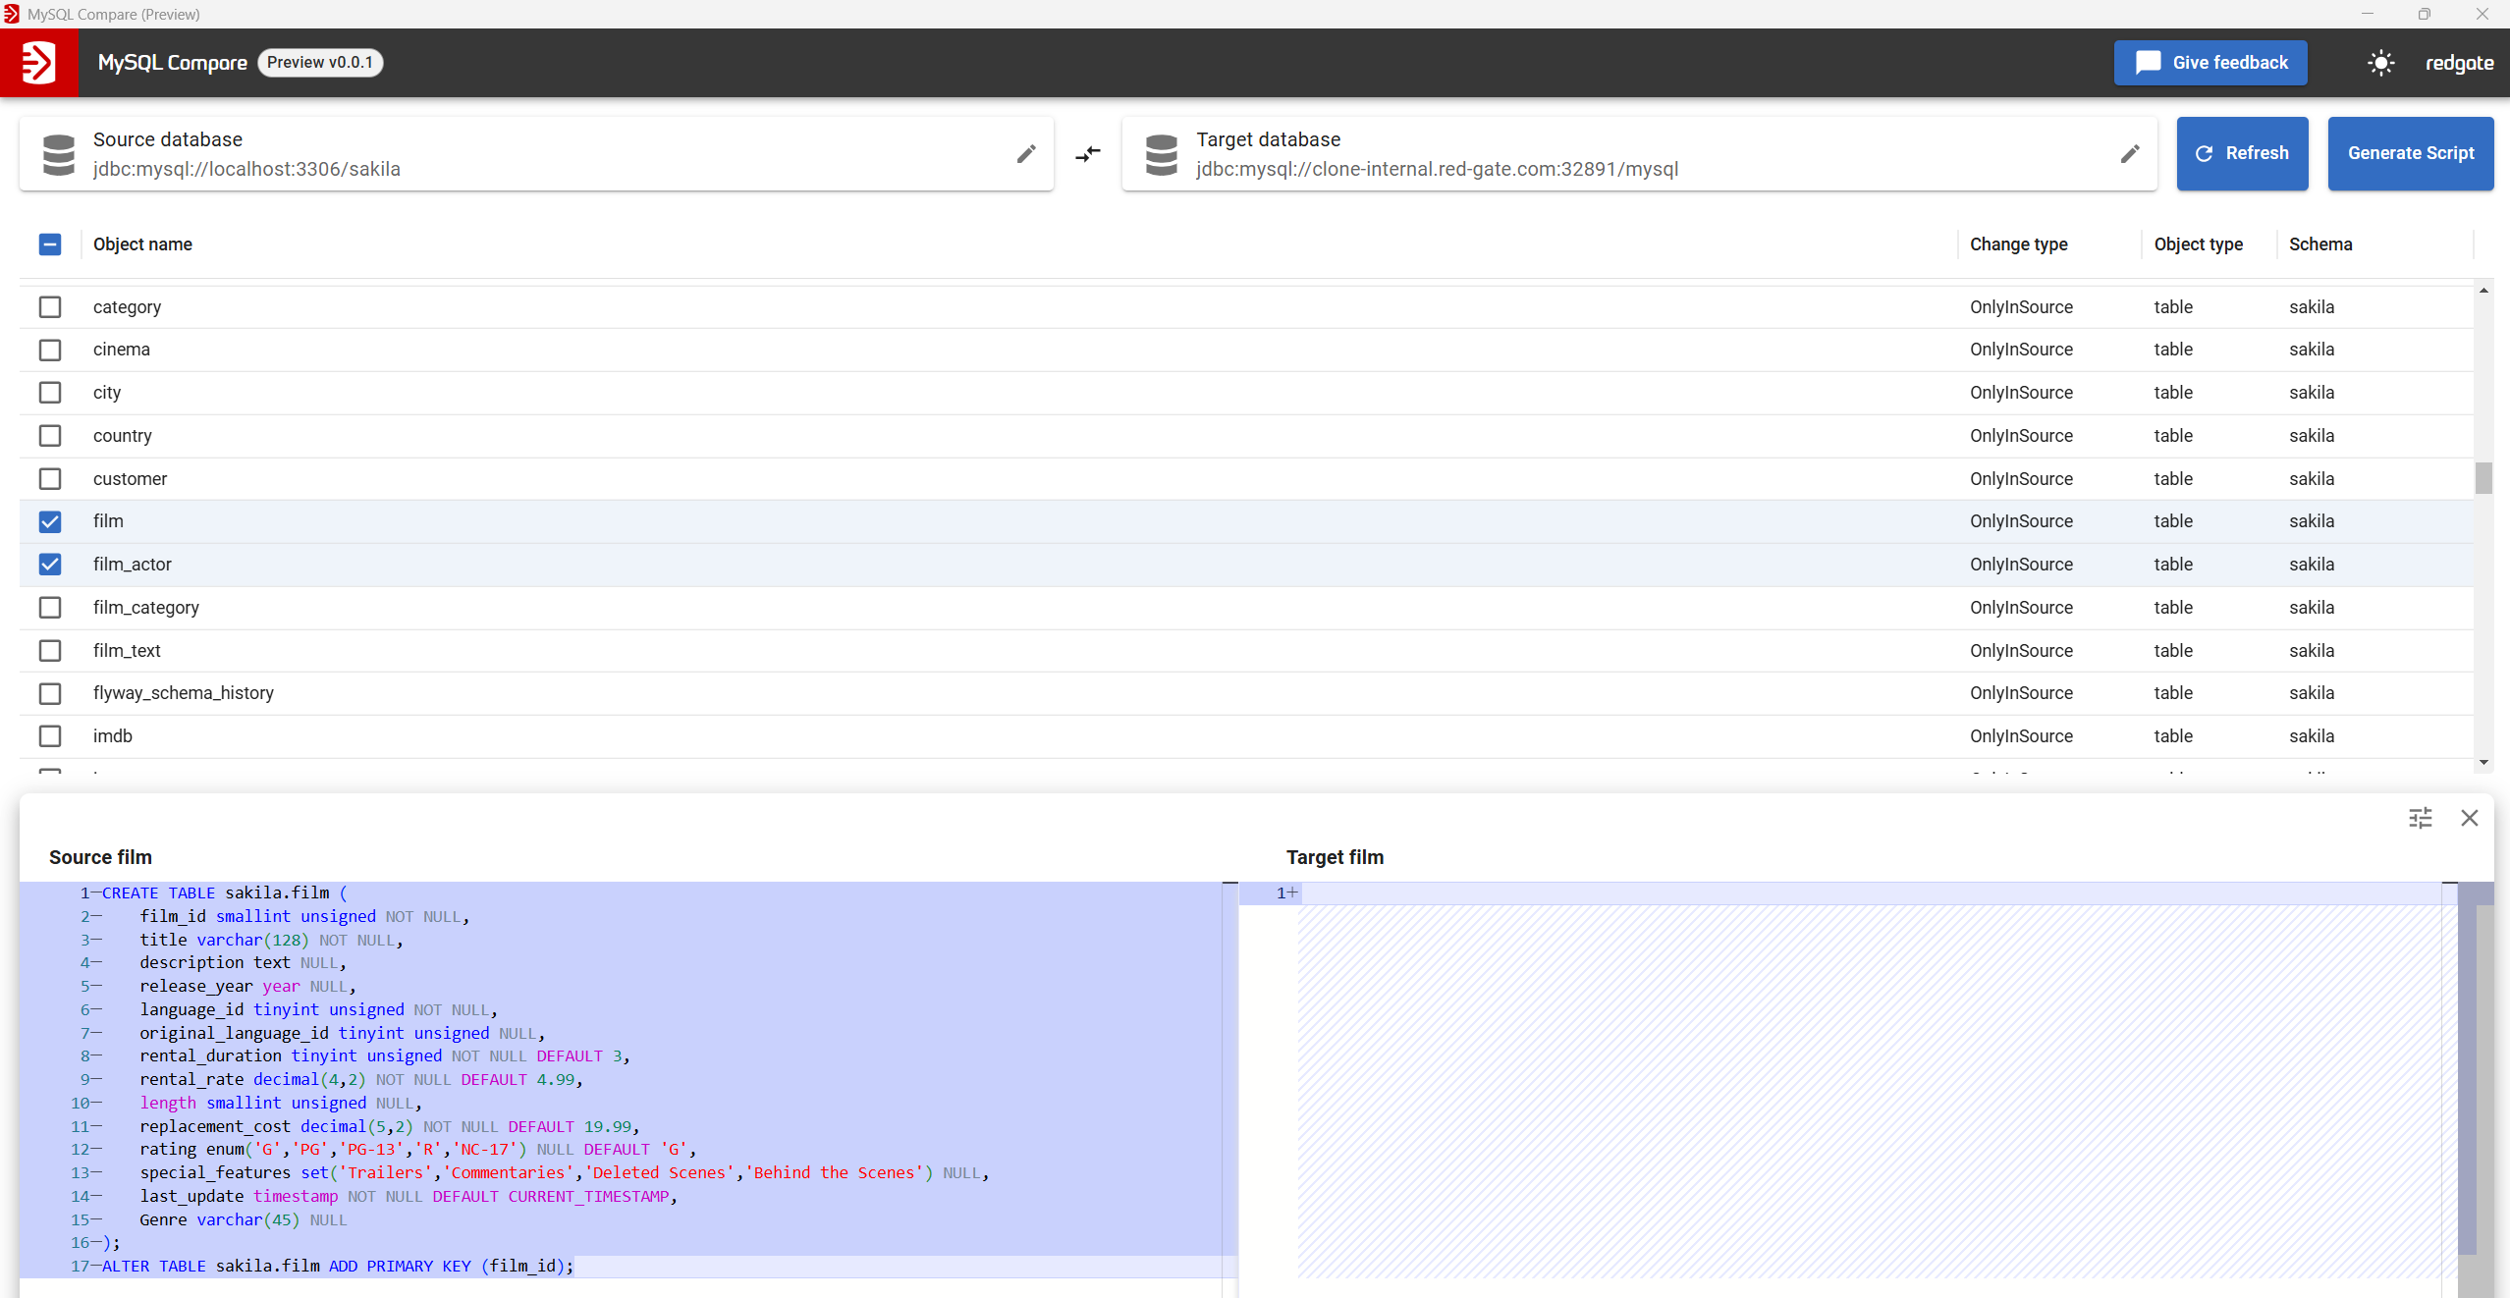Viewport: 2510px width, 1298px height.
Task: Click the Generate Script button
Action: click(x=2411, y=153)
